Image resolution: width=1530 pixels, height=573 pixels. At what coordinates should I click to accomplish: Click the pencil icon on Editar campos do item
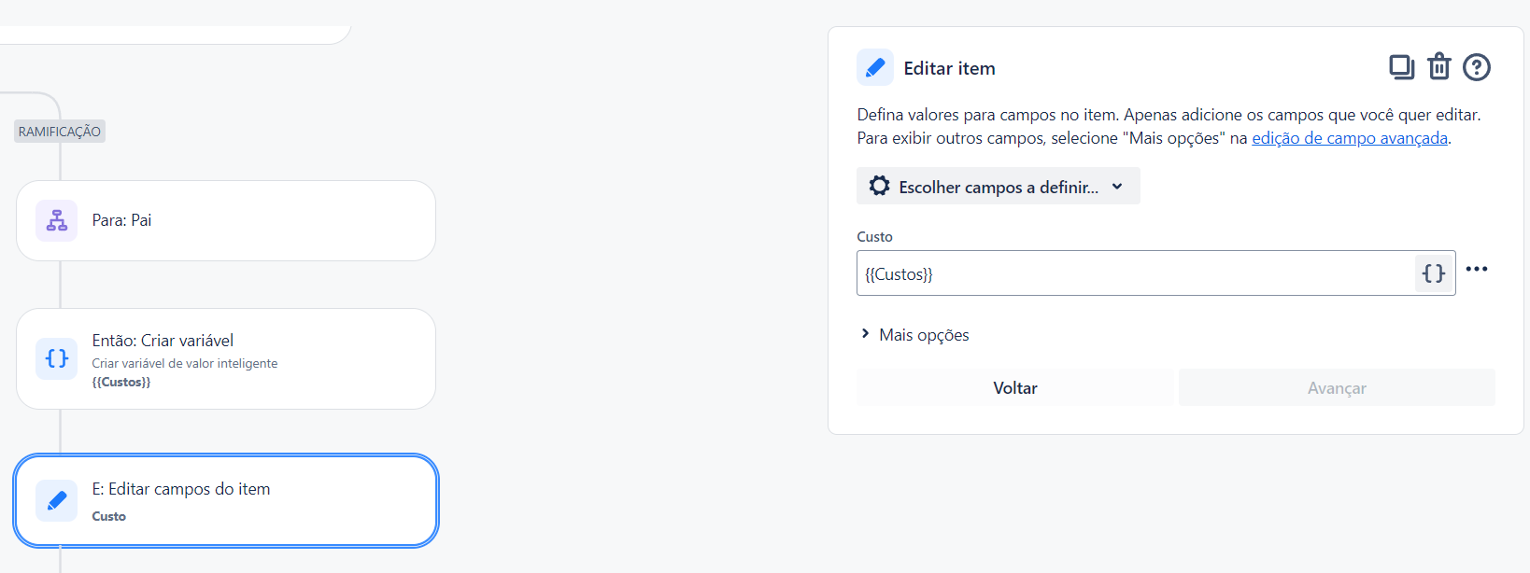pyautogui.click(x=57, y=500)
